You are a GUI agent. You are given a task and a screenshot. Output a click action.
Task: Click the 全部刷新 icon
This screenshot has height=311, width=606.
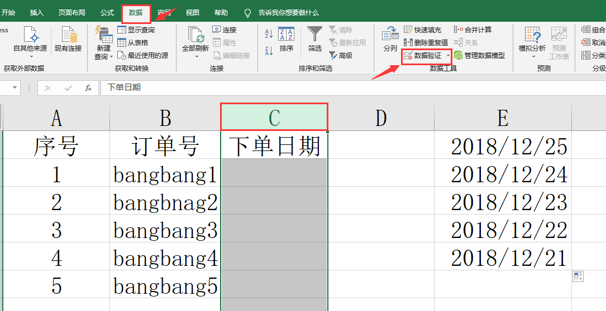196,35
